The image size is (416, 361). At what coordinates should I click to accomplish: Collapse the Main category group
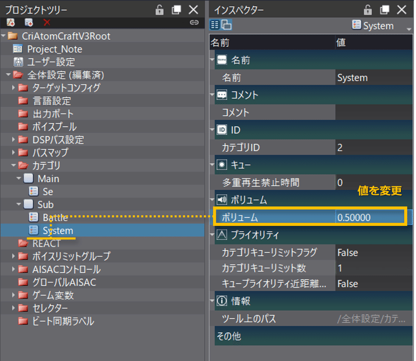(x=19, y=178)
